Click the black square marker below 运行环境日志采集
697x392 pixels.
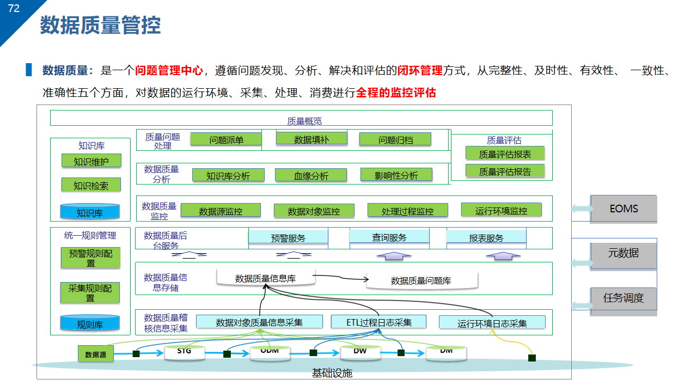coord(532,358)
